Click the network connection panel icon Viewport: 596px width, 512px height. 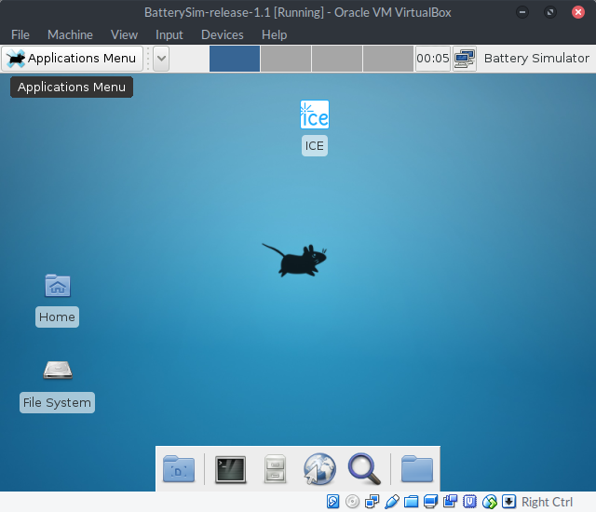465,59
